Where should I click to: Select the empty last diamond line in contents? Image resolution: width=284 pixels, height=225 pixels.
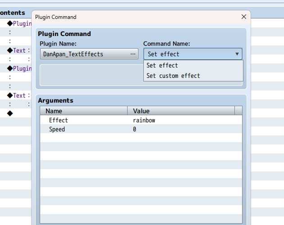tap(10, 113)
